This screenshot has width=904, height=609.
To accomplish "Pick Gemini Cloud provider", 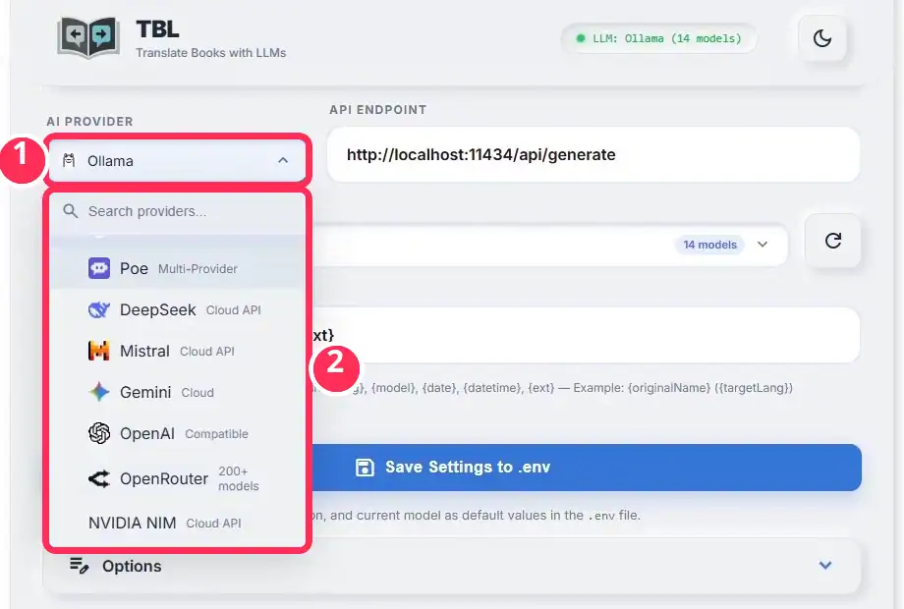I will click(178, 392).
